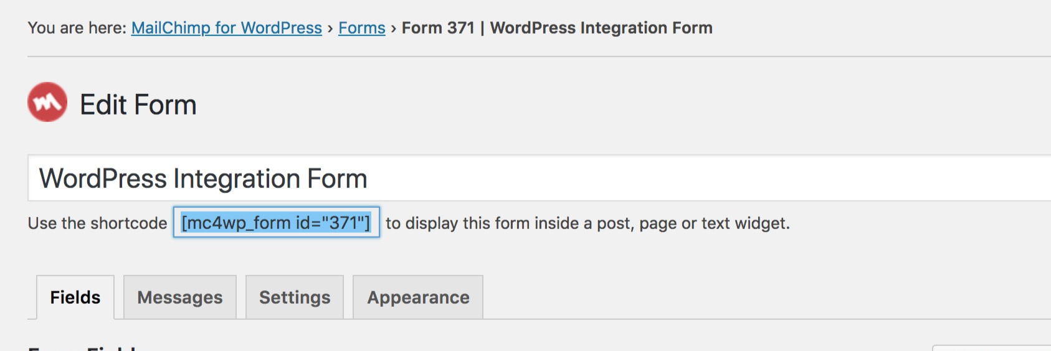The height and width of the screenshot is (351, 1051).
Task: Go to the Forms breadcrumb link
Action: tap(362, 28)
